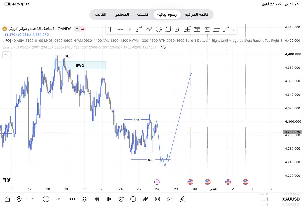Select the arrow path drawing tool
This screenshot has height=212, width=303.
(149, 29)
